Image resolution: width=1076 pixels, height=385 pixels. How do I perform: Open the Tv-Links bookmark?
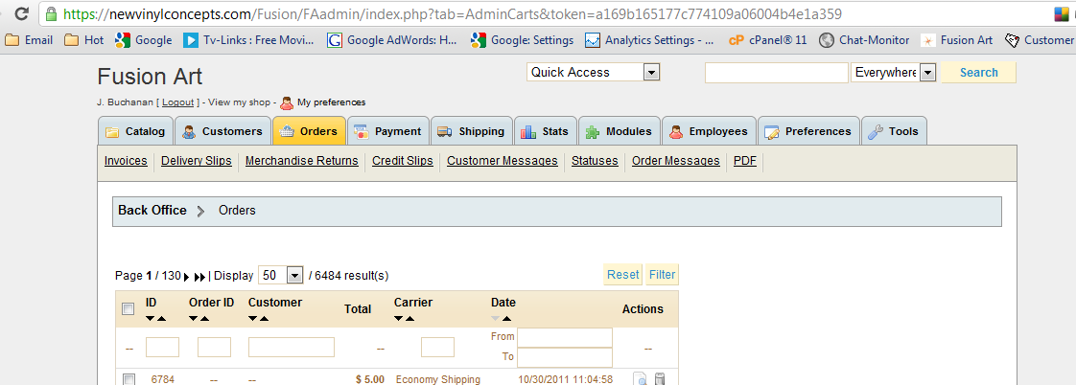coord(248,39)
